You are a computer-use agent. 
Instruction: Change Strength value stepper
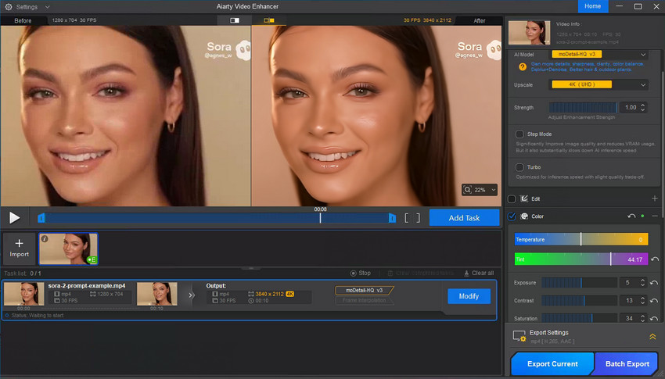(x=642, y=108)
